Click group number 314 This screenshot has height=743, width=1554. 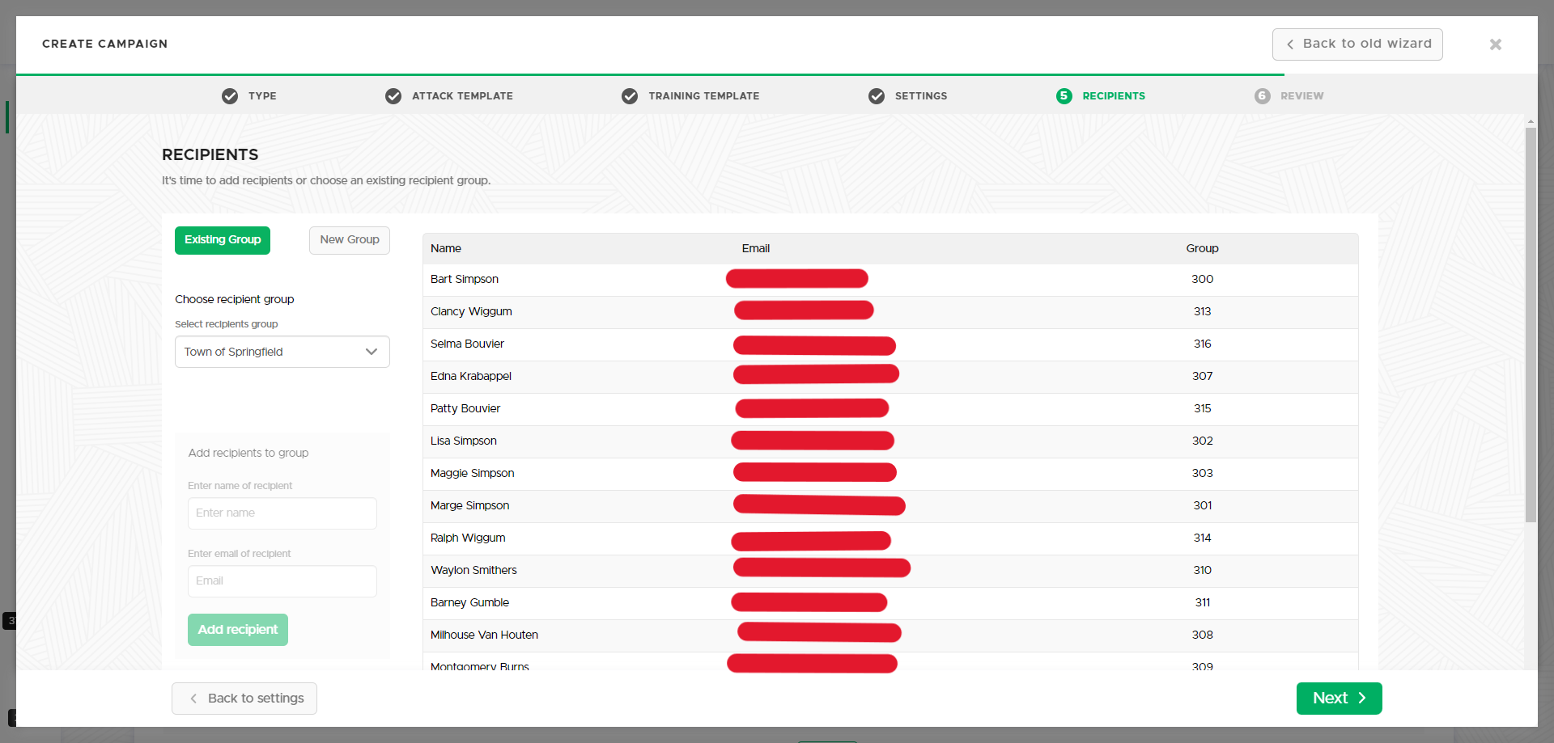pos(1203,538)
